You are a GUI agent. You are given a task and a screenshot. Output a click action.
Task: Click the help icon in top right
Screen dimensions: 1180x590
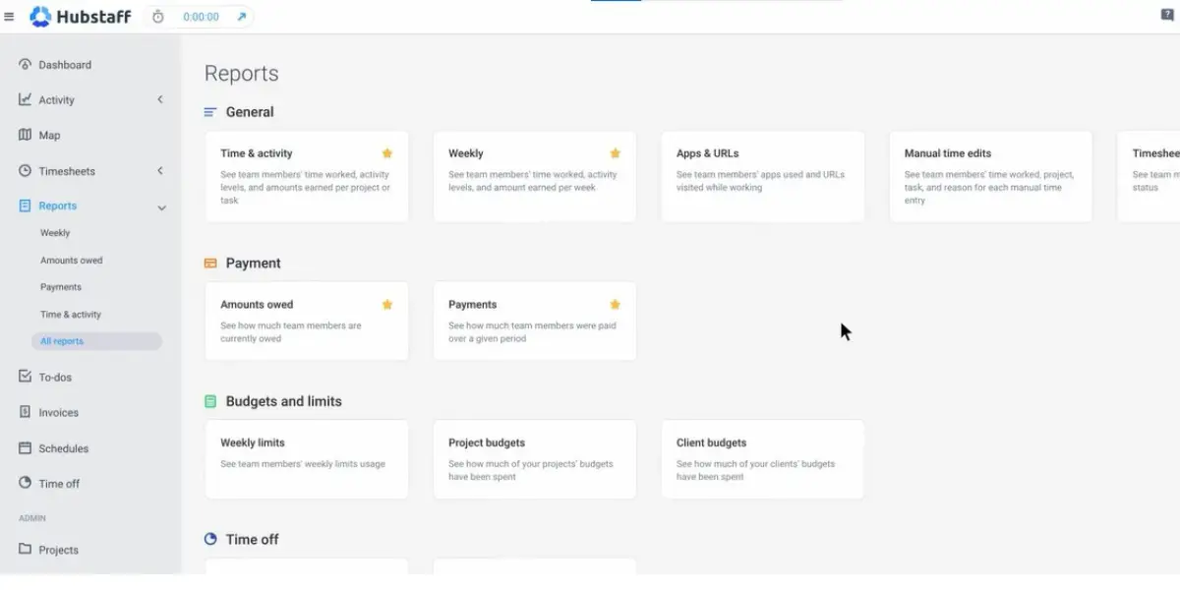[x=1167, y=14]
